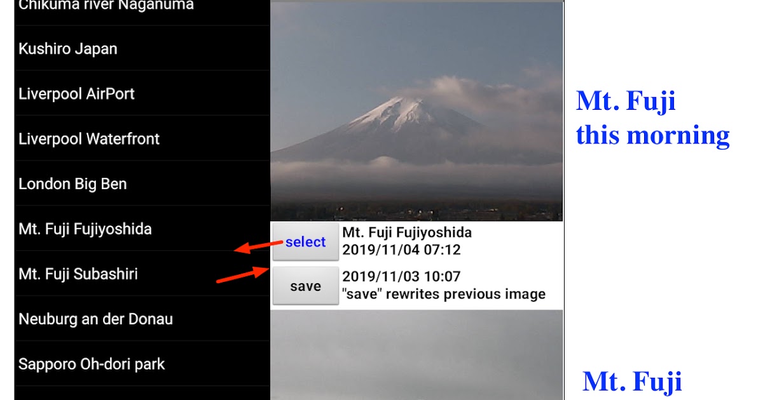Click the 2019/11/03 10:07 saved timestamp
Screen dimensions: 763x400
(401, 277)
